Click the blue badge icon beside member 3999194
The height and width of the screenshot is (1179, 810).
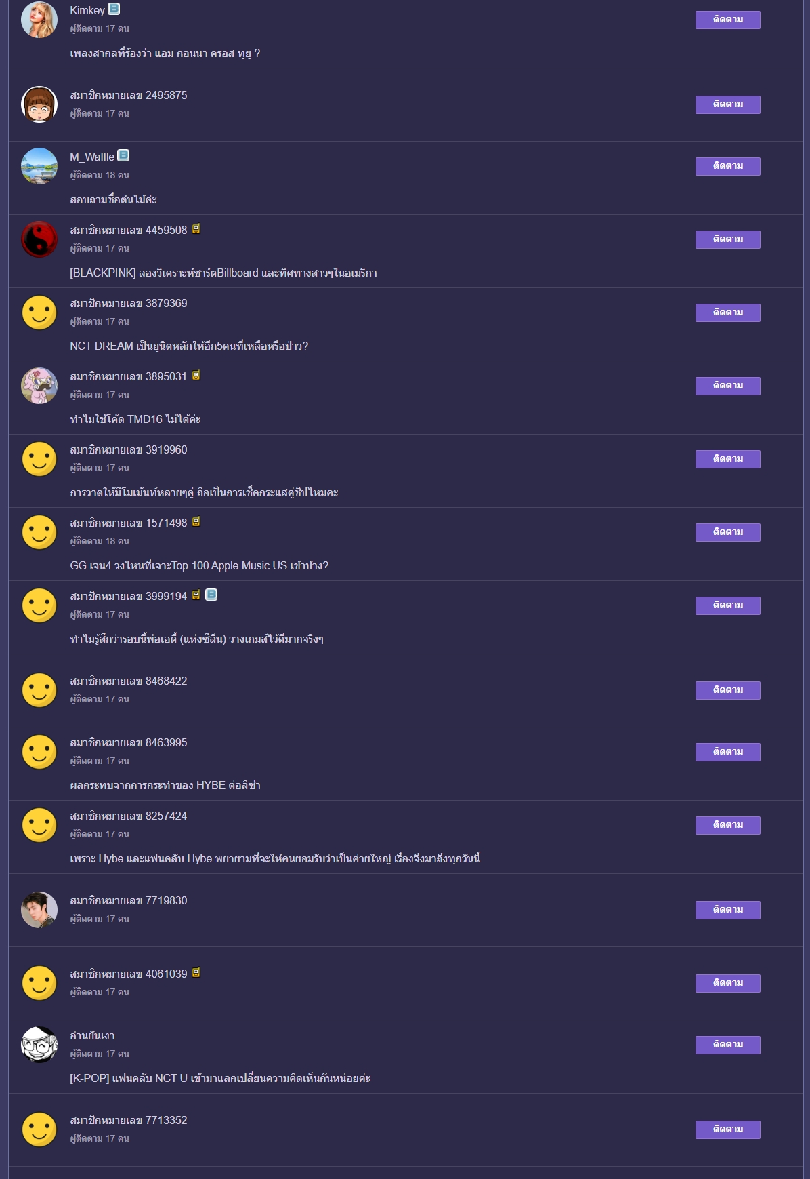(x=211, y=595)
